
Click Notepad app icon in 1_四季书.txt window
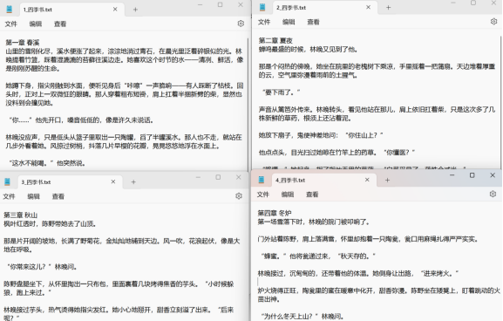point(10,10)
